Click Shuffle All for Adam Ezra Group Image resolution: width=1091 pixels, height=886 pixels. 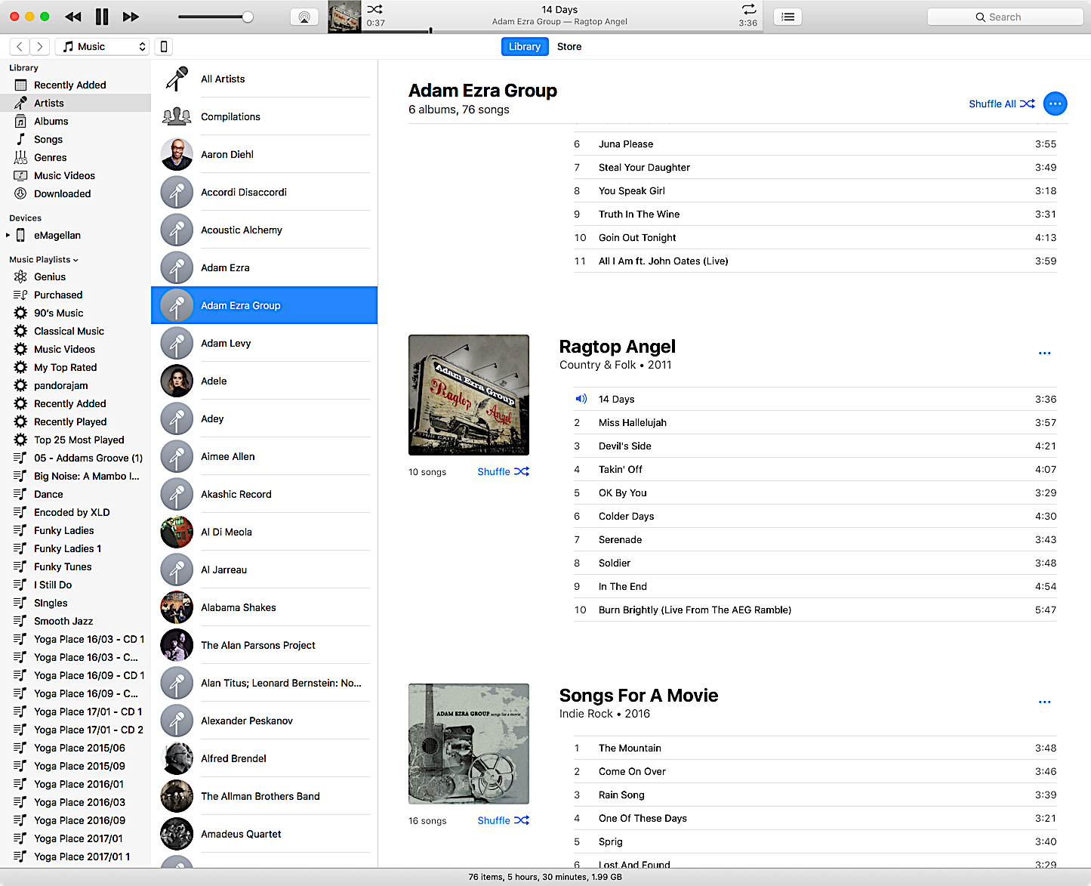point(1002,104)
